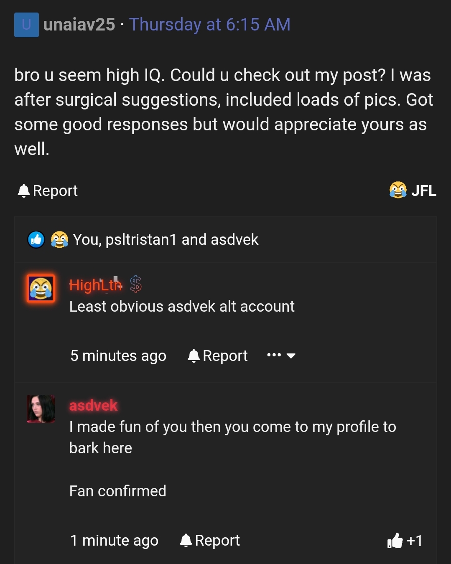
Task: Open the Thursday at 6:15 AM timestamp link
Action: [x=209, y=25]
